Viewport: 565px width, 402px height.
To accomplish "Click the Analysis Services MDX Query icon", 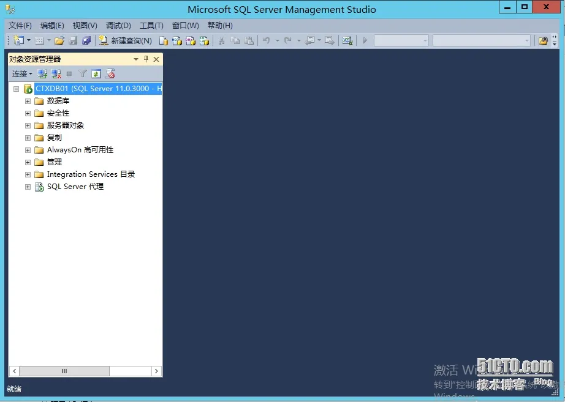I will click(177, 40).
